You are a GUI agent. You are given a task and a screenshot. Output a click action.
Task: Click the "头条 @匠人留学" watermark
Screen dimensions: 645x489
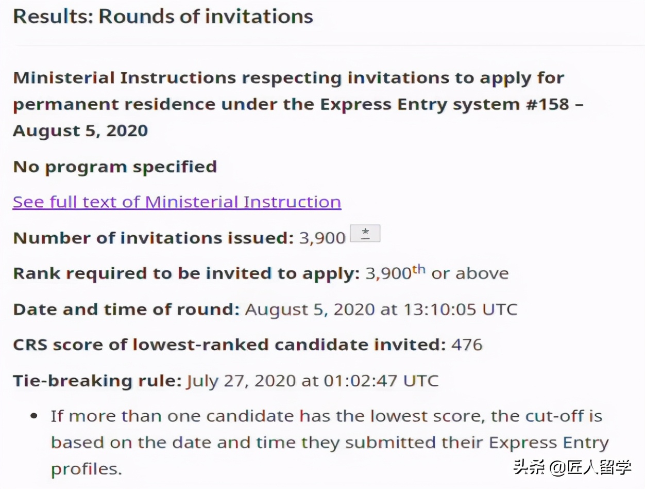pyautogui.click(x=572, y=468)
